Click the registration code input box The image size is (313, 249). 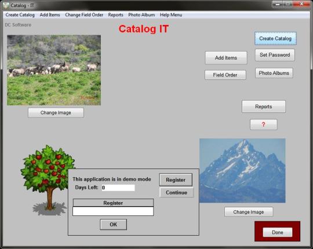point(113,211)
